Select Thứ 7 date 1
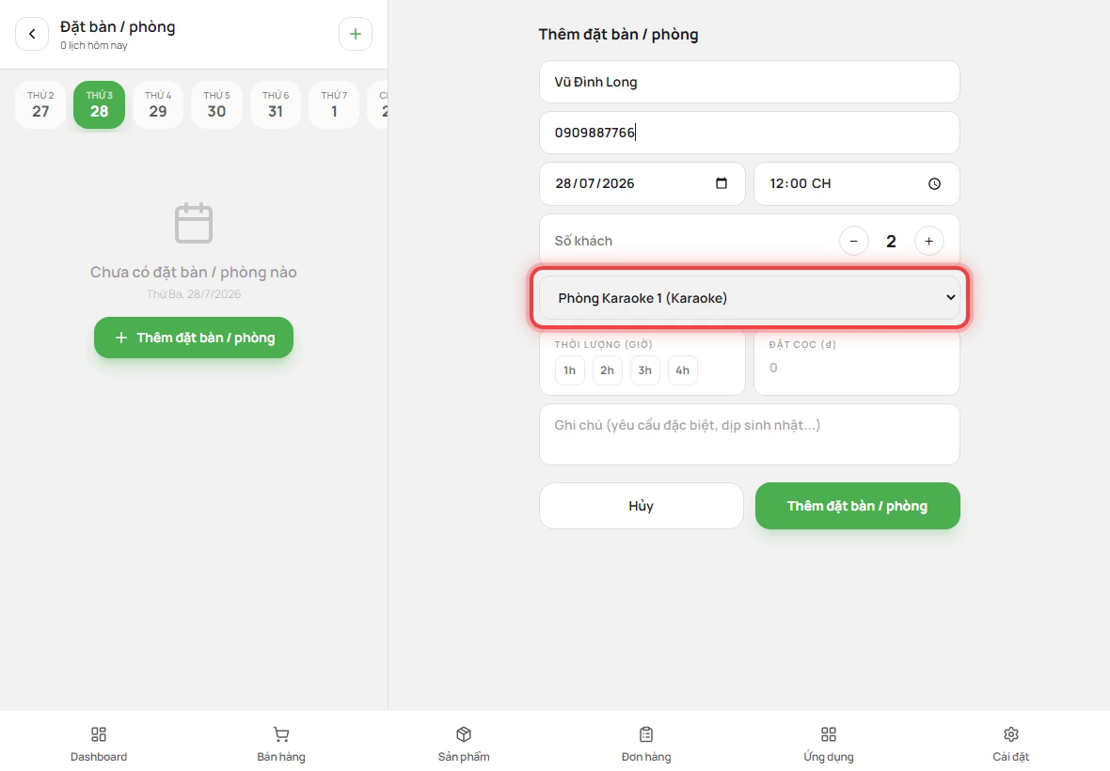Image resolution: width=1110 pixels, height=771 pixels. tap(334, 104)
